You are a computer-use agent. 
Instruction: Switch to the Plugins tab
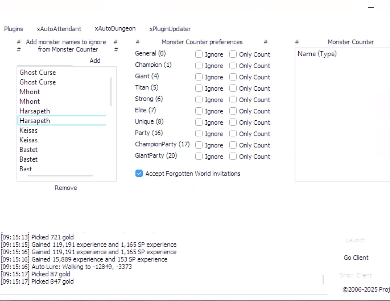13,29
